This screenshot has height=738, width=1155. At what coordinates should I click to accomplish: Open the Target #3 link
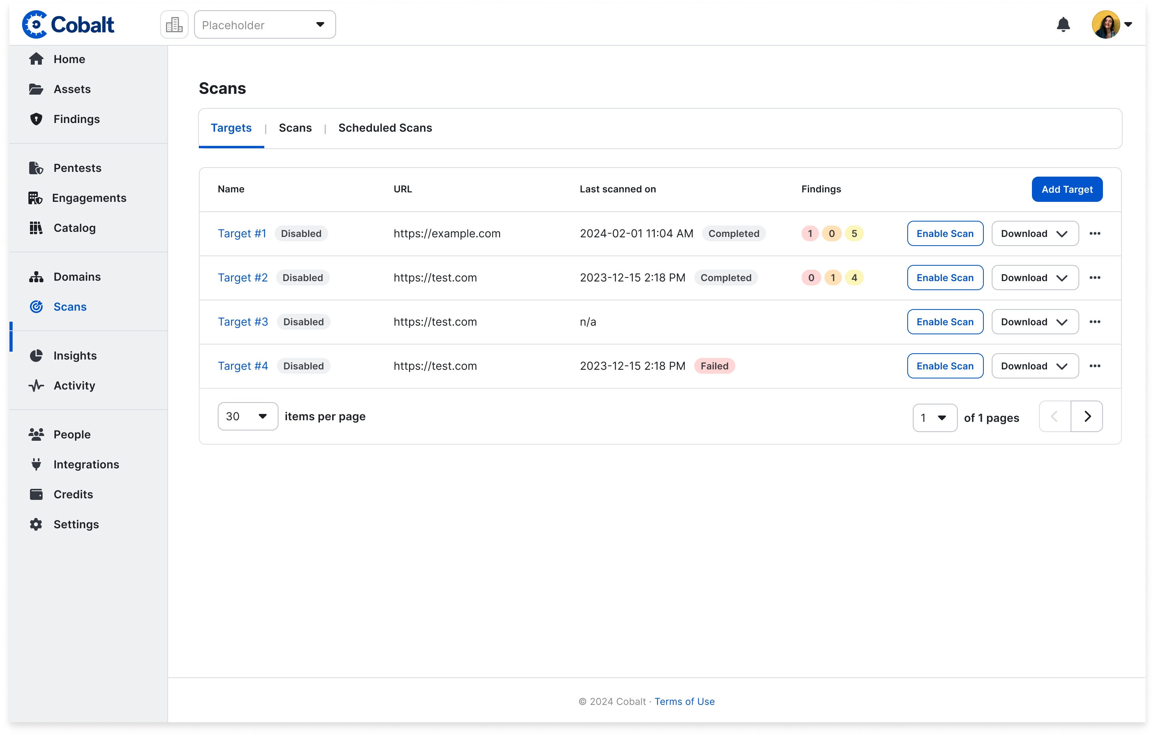pos(243,322)
